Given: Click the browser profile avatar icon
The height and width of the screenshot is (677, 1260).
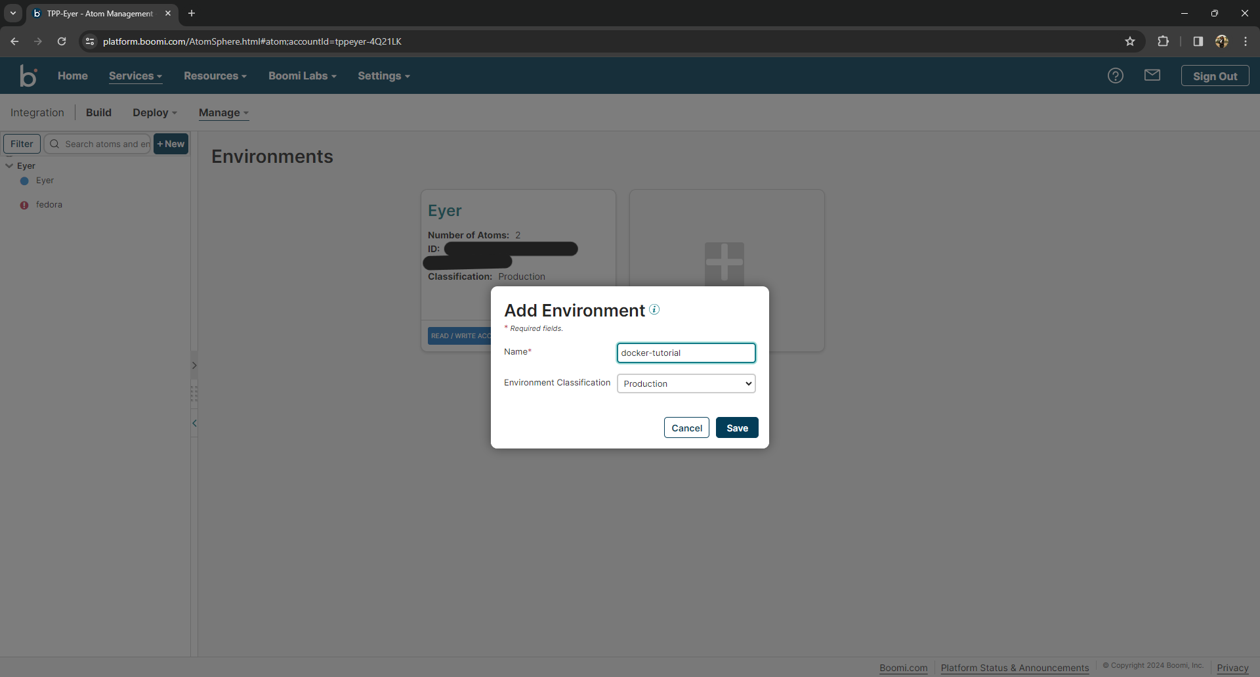Looking at the screenshot, I should 1221,41.
